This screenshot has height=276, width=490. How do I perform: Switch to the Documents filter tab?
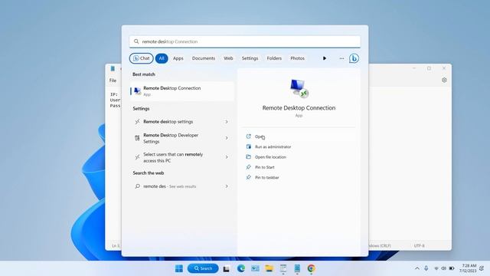point(204,58)
